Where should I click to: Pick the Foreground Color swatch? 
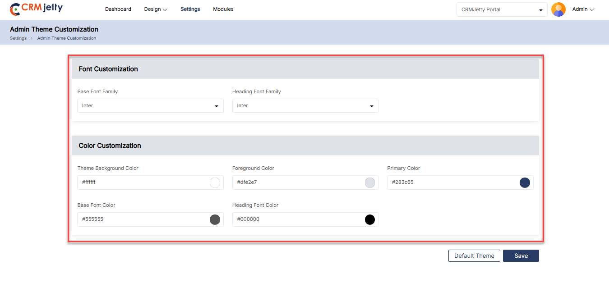(x=369, y=183)
